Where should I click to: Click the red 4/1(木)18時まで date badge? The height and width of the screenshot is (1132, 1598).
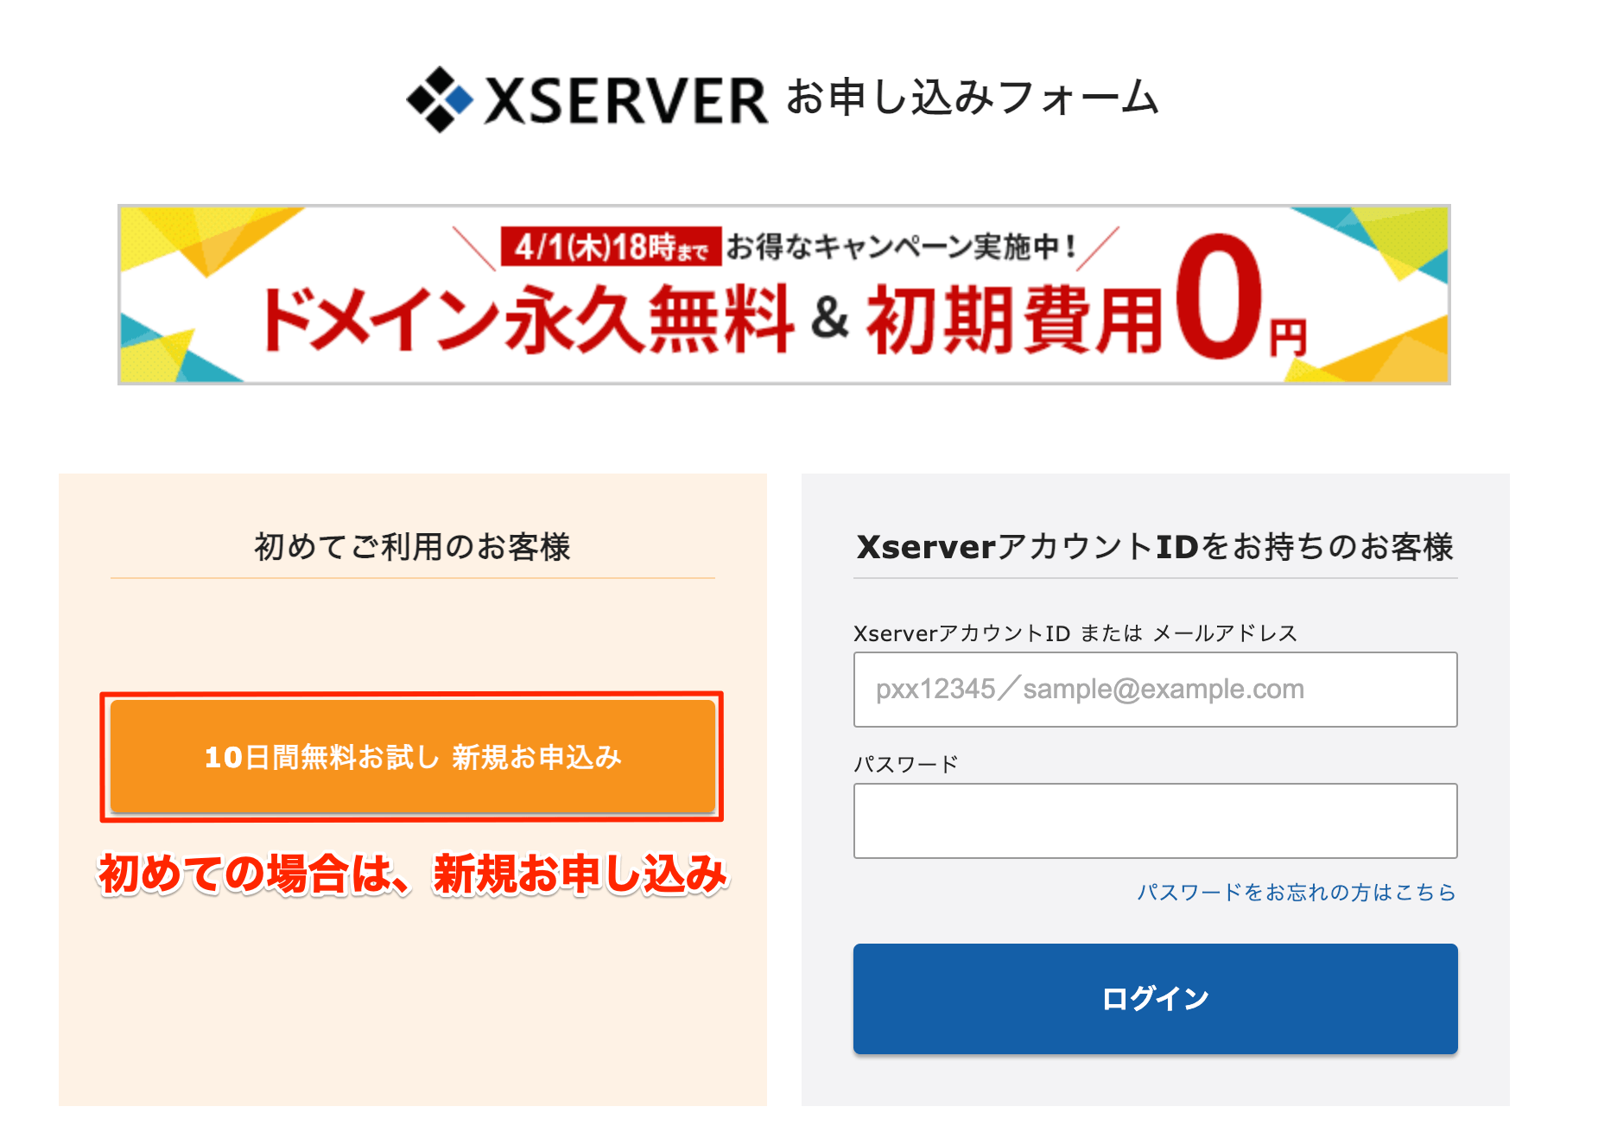611,247
